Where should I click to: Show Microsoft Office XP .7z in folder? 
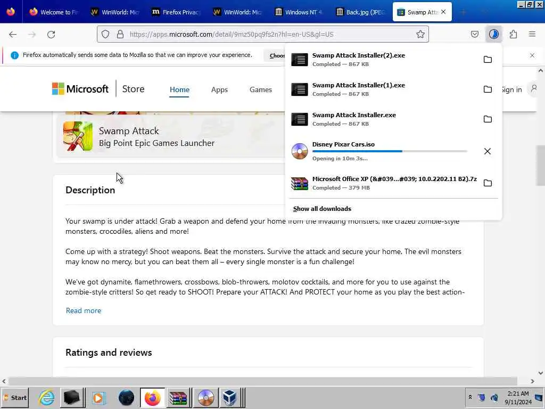[x=488, y=183]
